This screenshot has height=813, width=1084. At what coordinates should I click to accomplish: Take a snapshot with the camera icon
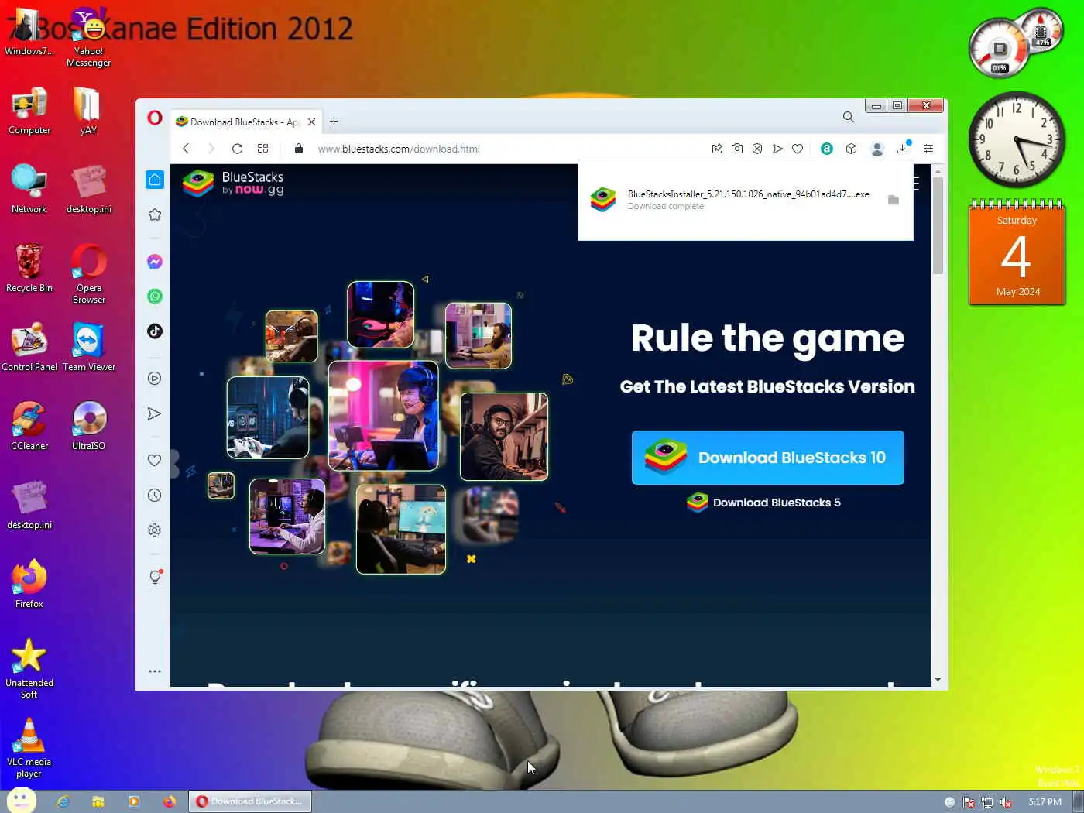(x=737, y=149)
